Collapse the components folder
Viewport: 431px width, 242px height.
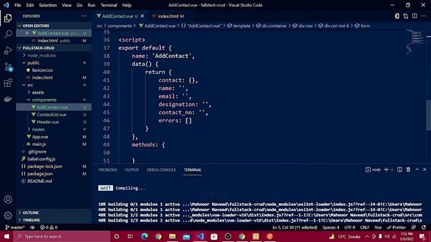click(x=54, y=100)
